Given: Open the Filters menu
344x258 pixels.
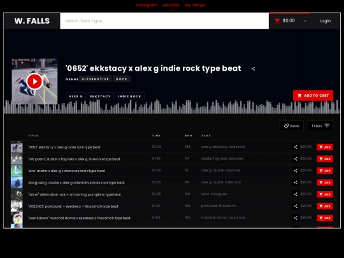Looking at the screenshot, I should tap(320, 125).
